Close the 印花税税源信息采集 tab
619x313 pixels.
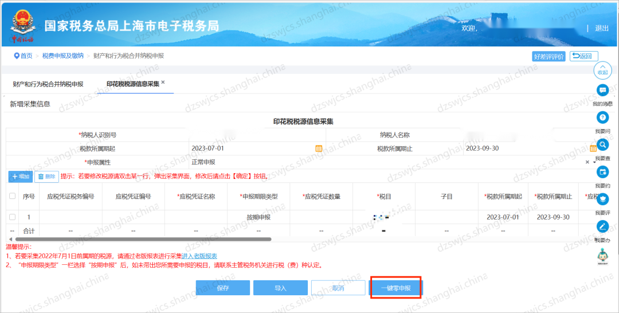tap(163, 82)
